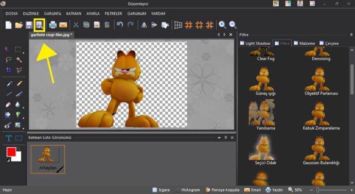Select the Text tool
The height and width of the screenshot is (194, 355).
pos(9,138)
